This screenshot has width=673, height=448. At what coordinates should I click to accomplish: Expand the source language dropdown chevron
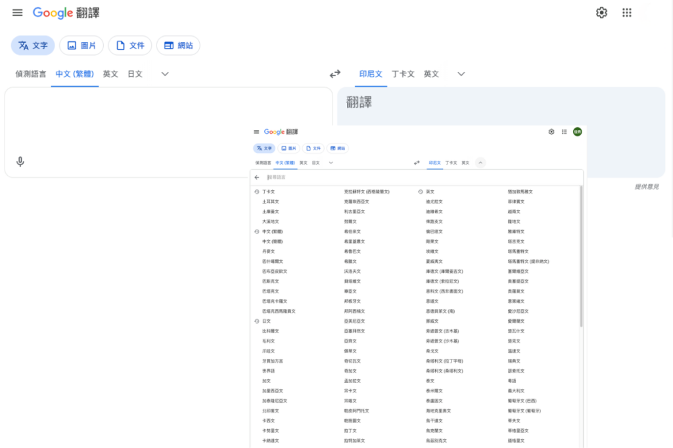(x=164, y=74)
